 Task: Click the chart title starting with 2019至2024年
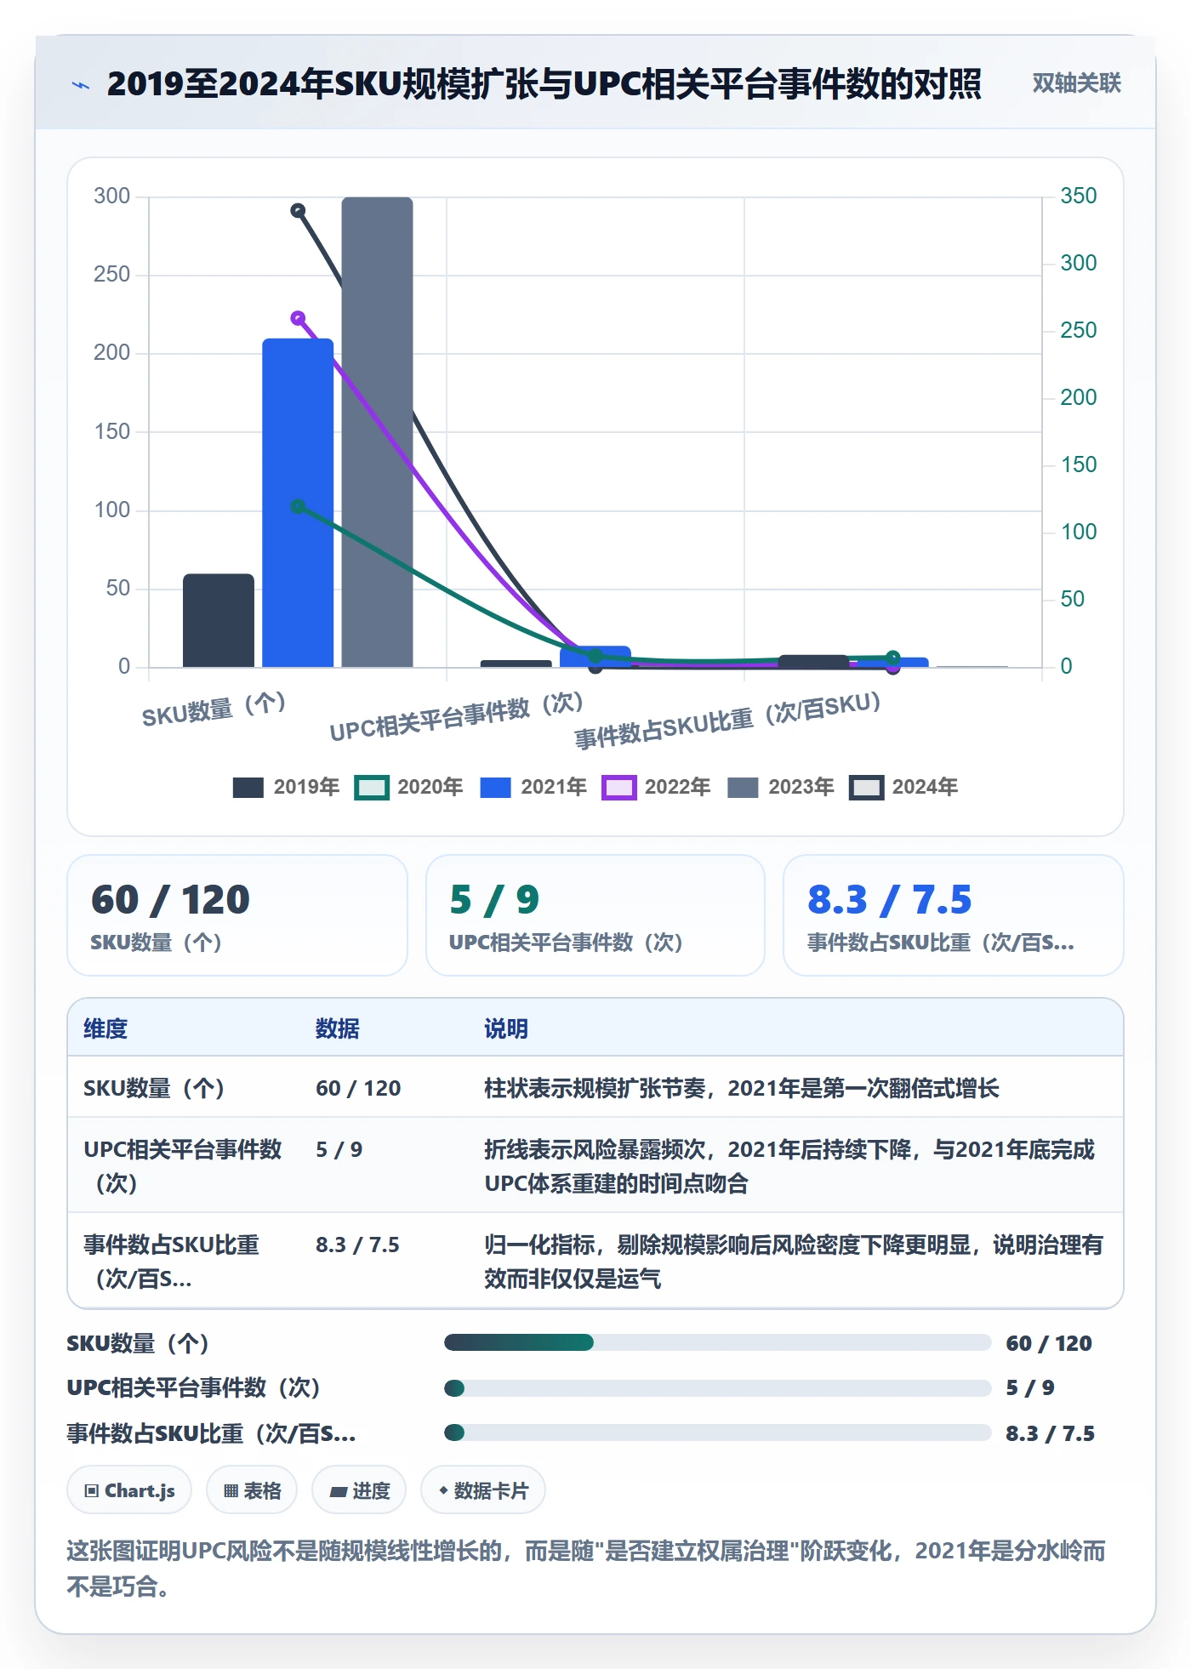coord(544,84)
